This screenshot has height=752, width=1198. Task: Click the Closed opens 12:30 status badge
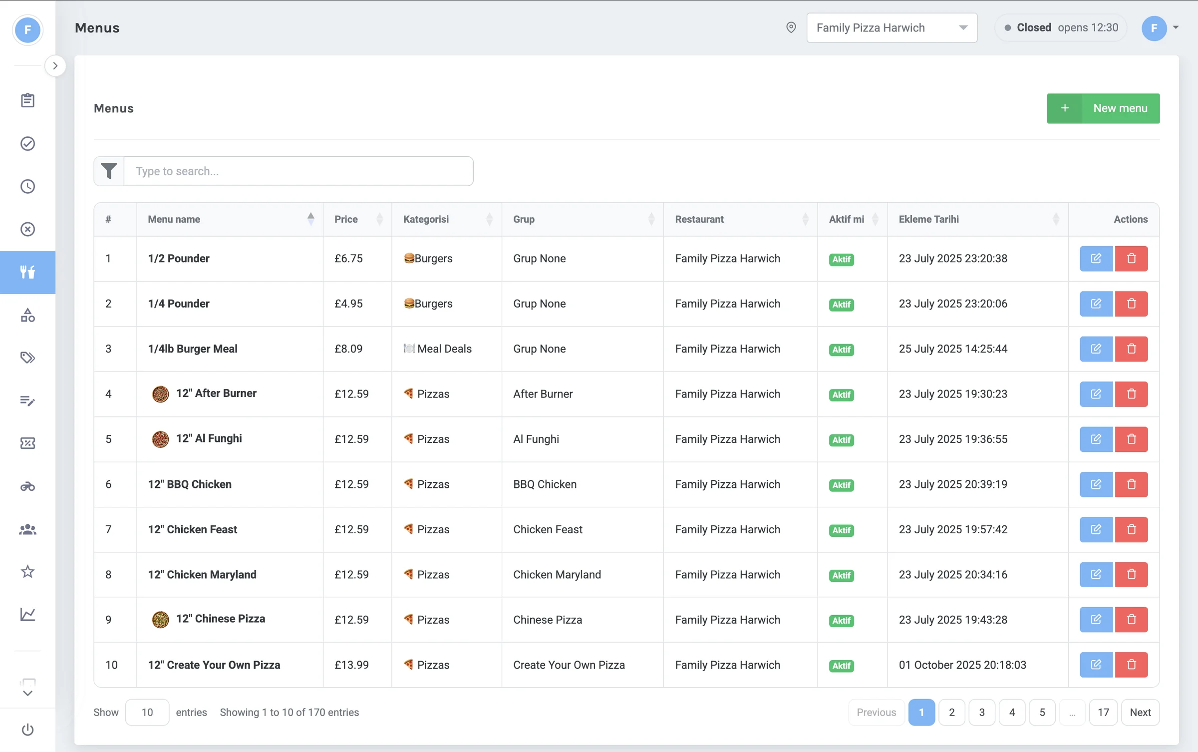(x=1061, y=27)
